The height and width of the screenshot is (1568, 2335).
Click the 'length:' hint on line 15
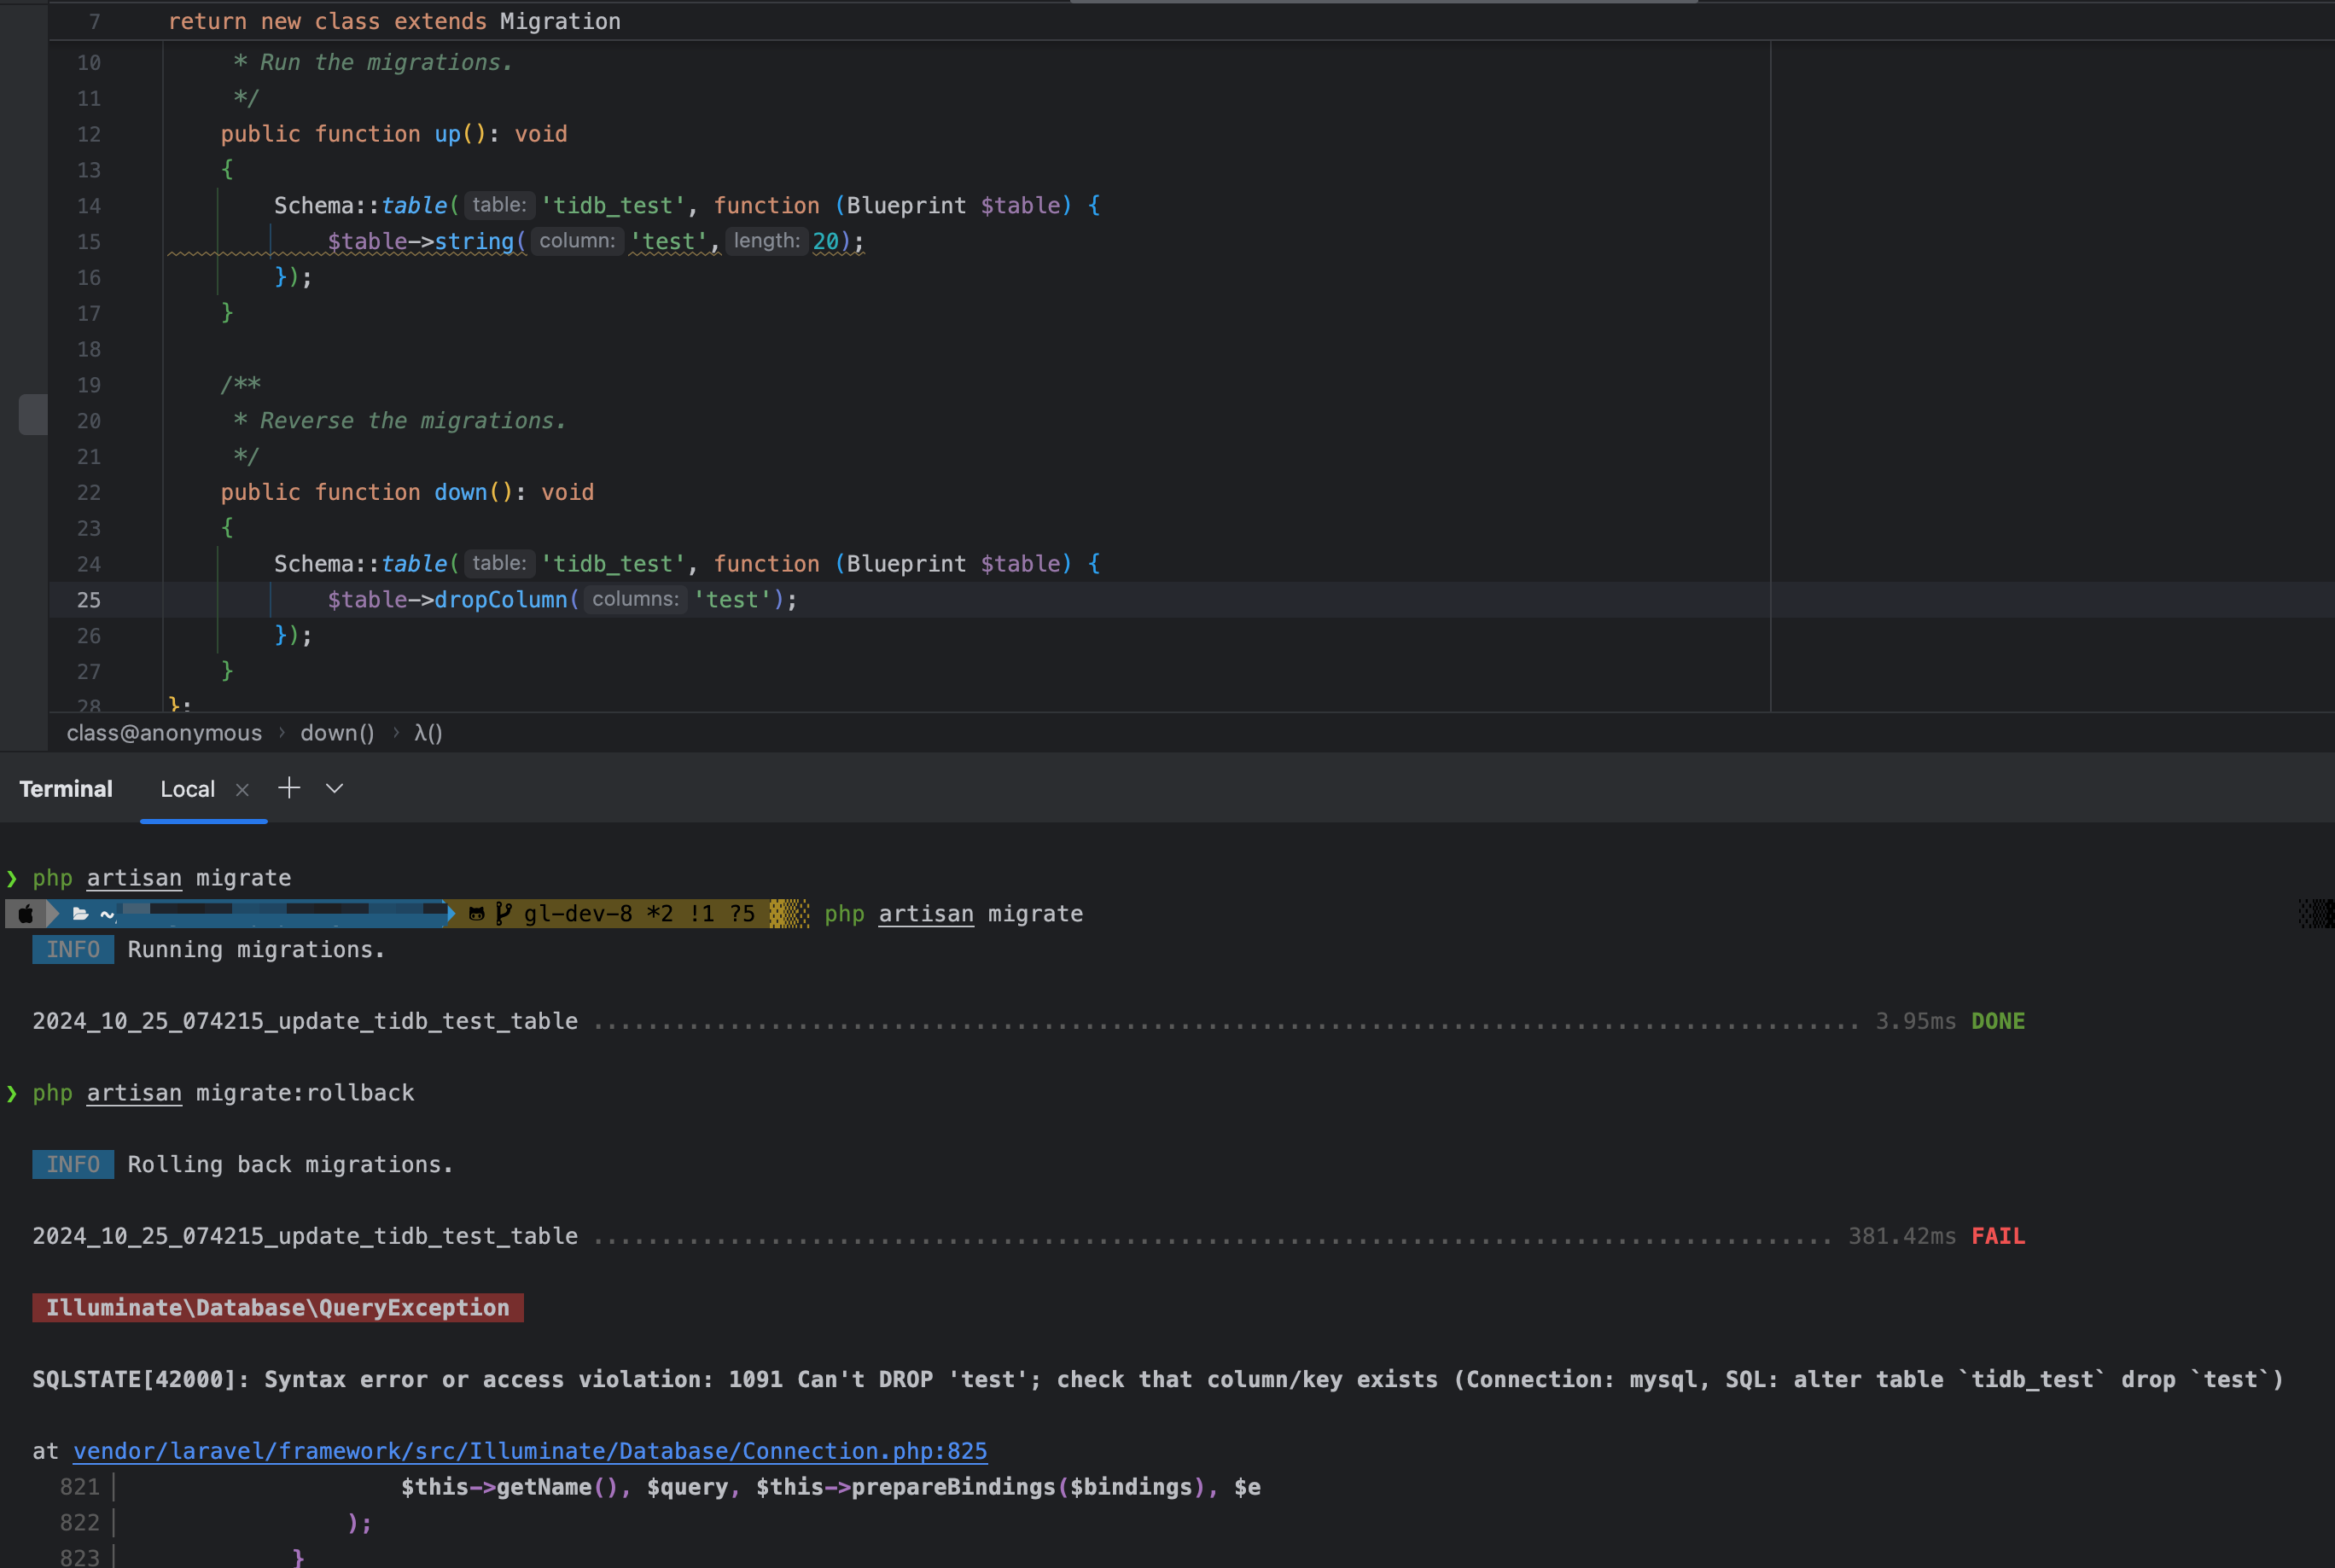(766, 241)
